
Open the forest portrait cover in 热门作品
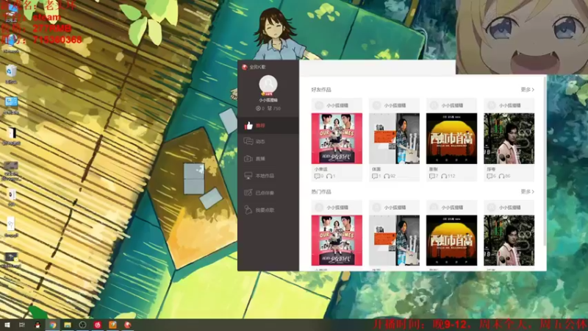coord(509,241)
